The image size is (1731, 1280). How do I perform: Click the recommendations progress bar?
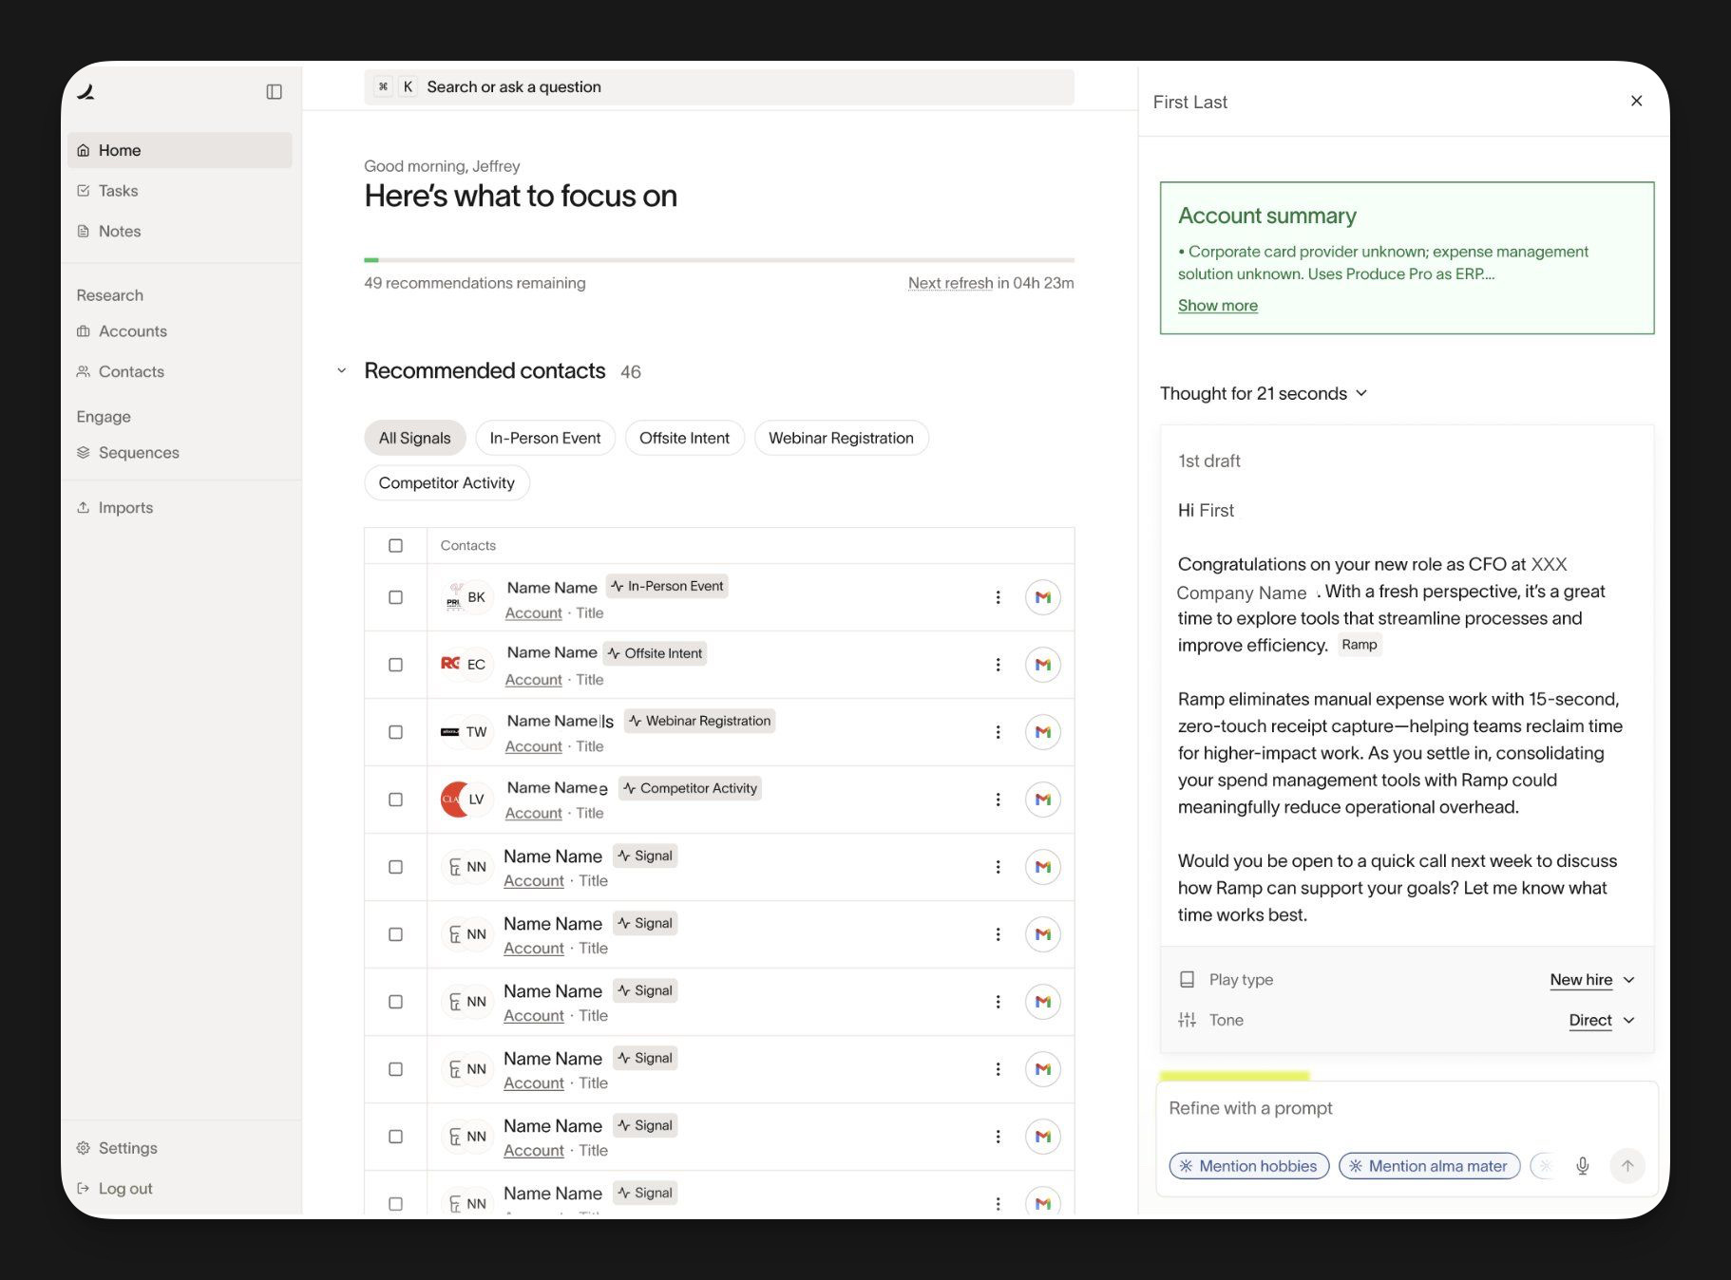pos(719,259)
